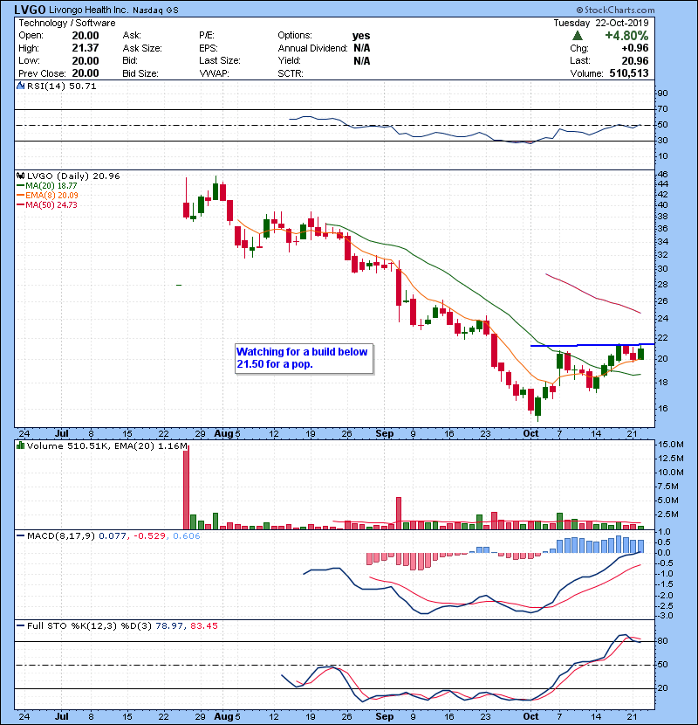Click the LVGO ticker symbol in header

coord(30,10)
